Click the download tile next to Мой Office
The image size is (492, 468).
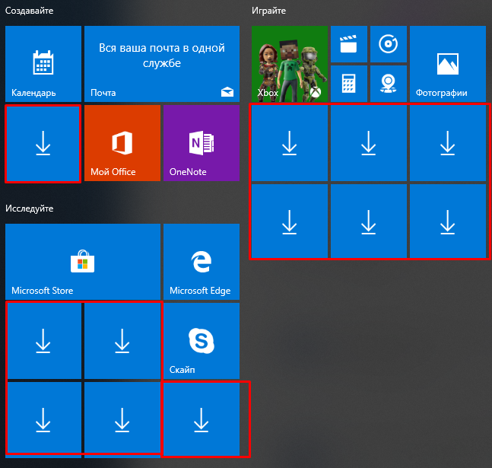(x=43, y=144)
